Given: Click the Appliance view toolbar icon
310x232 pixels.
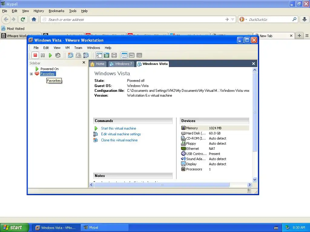Looking at the screenshot, I should coord(132,56).
